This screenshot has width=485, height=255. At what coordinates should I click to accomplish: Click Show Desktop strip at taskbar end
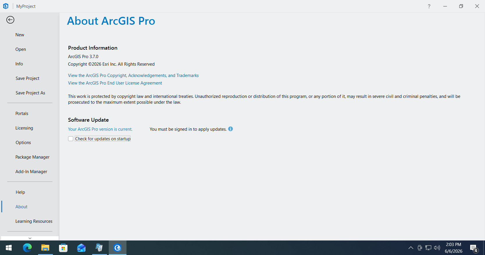coord(484,248)
